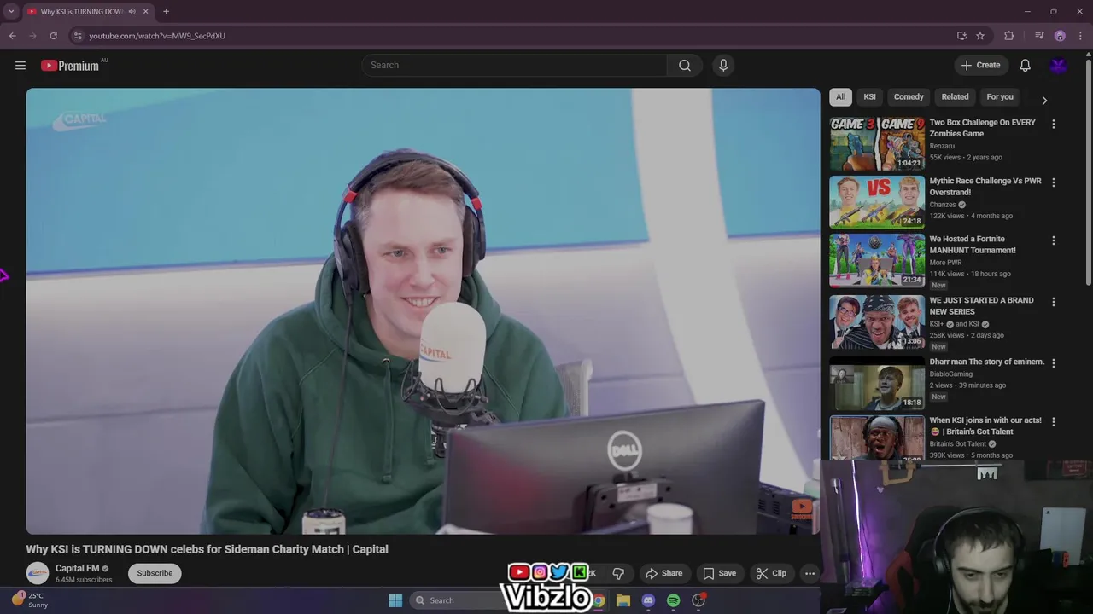Viewport: 1093px width, 614px height.
Task: Bookmark this page with the star
Action: pos(980,36)
